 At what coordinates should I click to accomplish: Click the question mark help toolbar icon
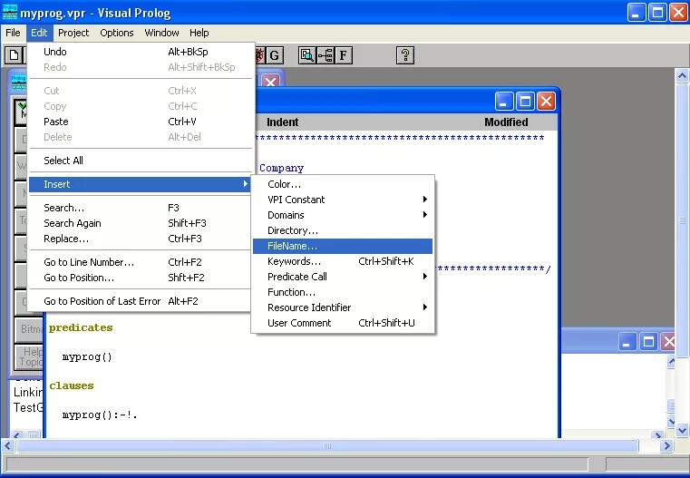(405, 55)
